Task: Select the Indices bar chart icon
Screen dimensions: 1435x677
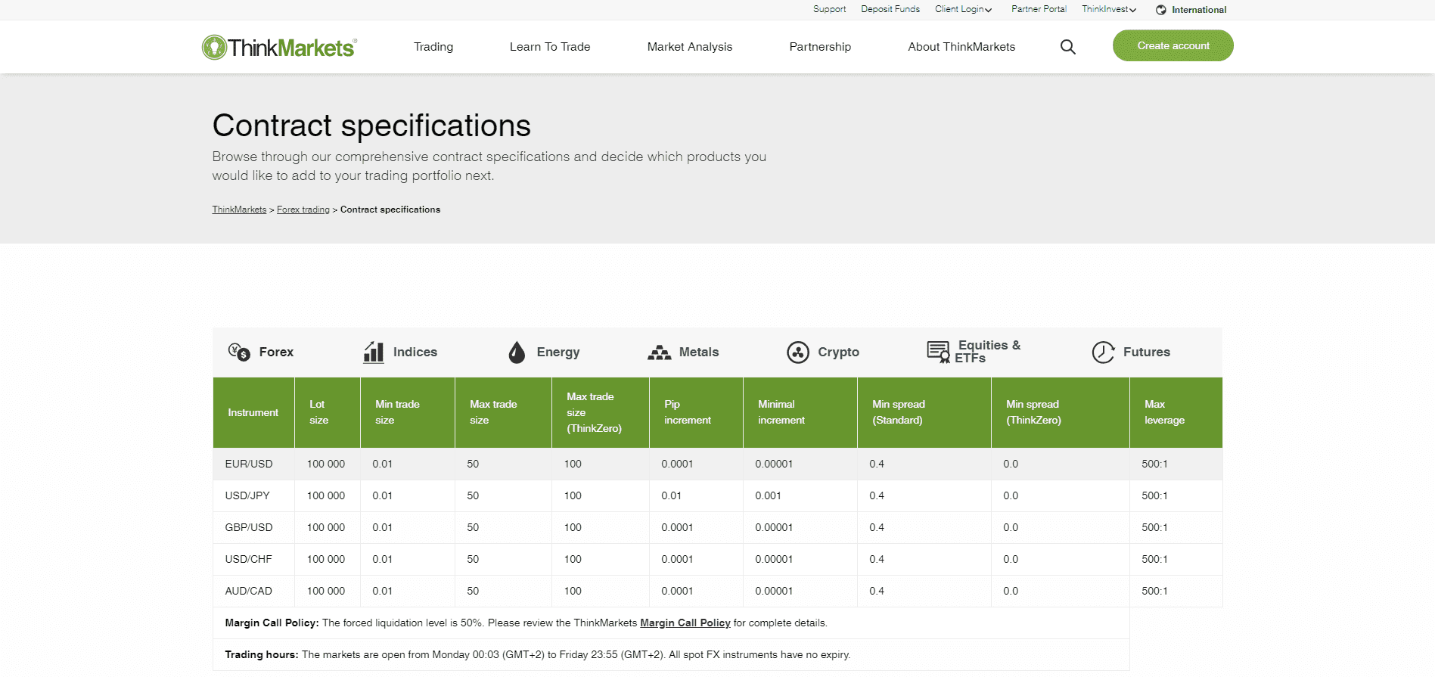Action: pos(374,352)
